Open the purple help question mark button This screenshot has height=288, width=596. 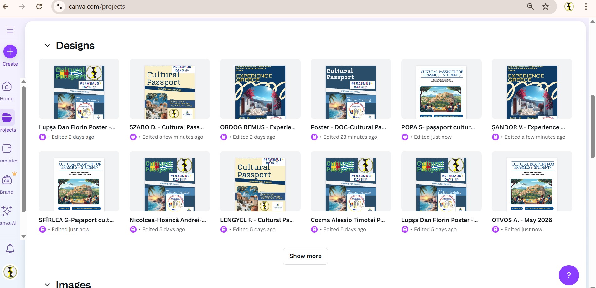(x=568, y=275)
